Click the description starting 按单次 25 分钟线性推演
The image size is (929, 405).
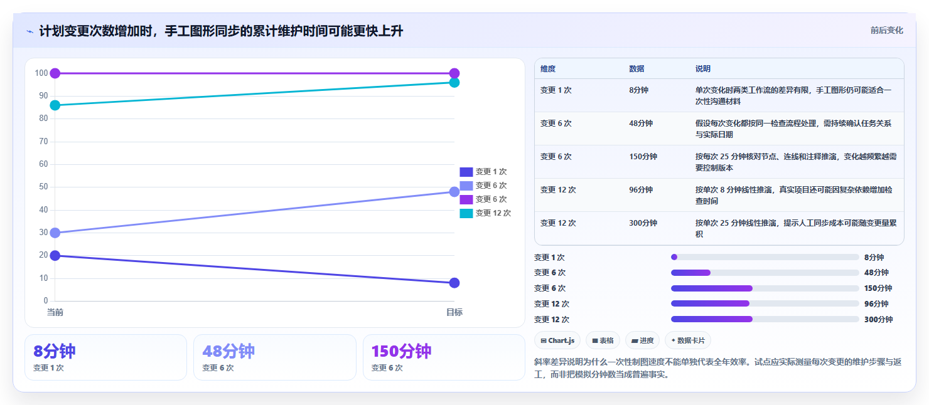[x=796, y=228]
